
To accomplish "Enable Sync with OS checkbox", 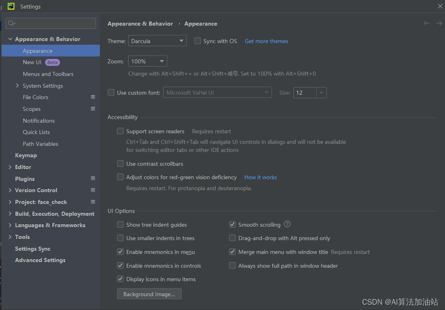I will [x=197, y=41].
